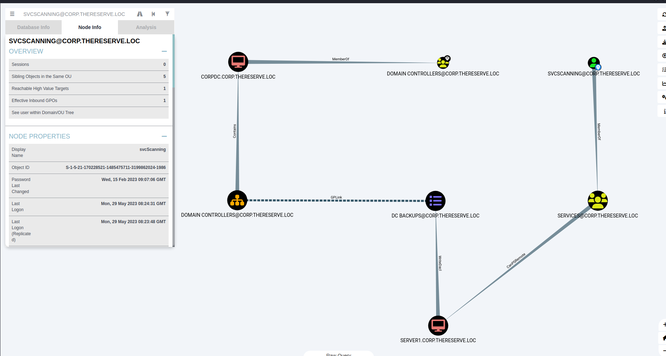Select the Domain Controllers OU node icon
This screenshot has height=356, width=666.
(x=237, y=200)
